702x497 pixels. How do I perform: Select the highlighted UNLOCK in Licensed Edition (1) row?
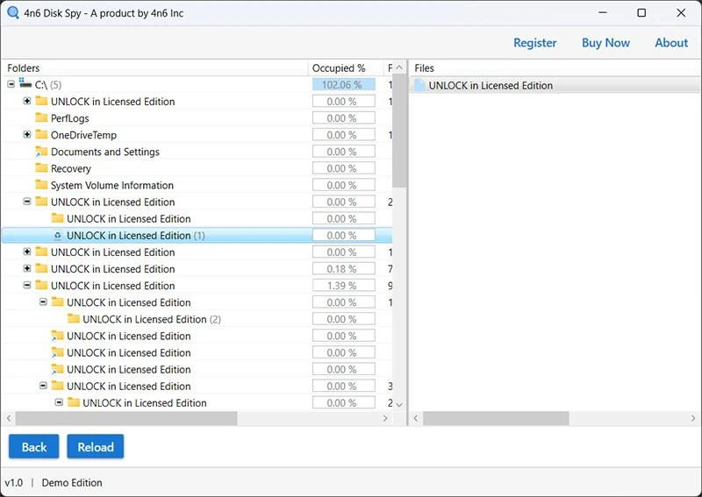coord(197,235)
